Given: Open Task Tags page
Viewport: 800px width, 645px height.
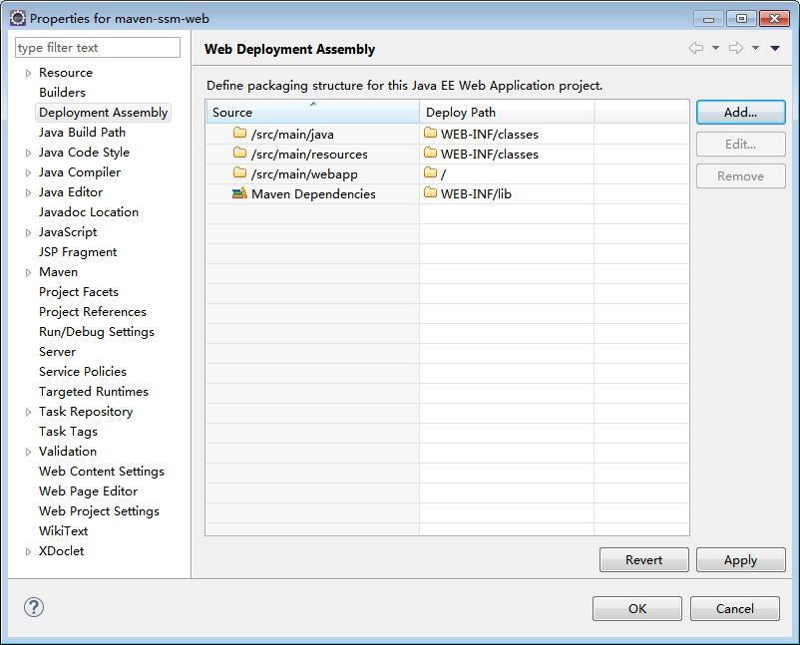Looking at the screenshot, I should pyautogui.click(x=68, y=432).
